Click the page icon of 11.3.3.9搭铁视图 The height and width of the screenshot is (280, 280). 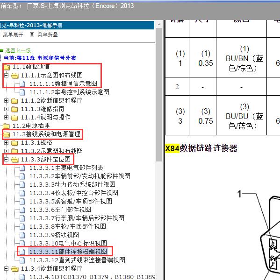pyautogui.click(x=22, y=235)
